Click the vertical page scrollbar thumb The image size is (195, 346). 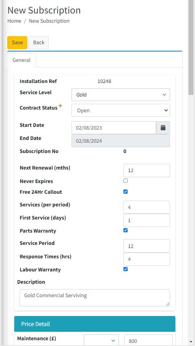(191, 47)
